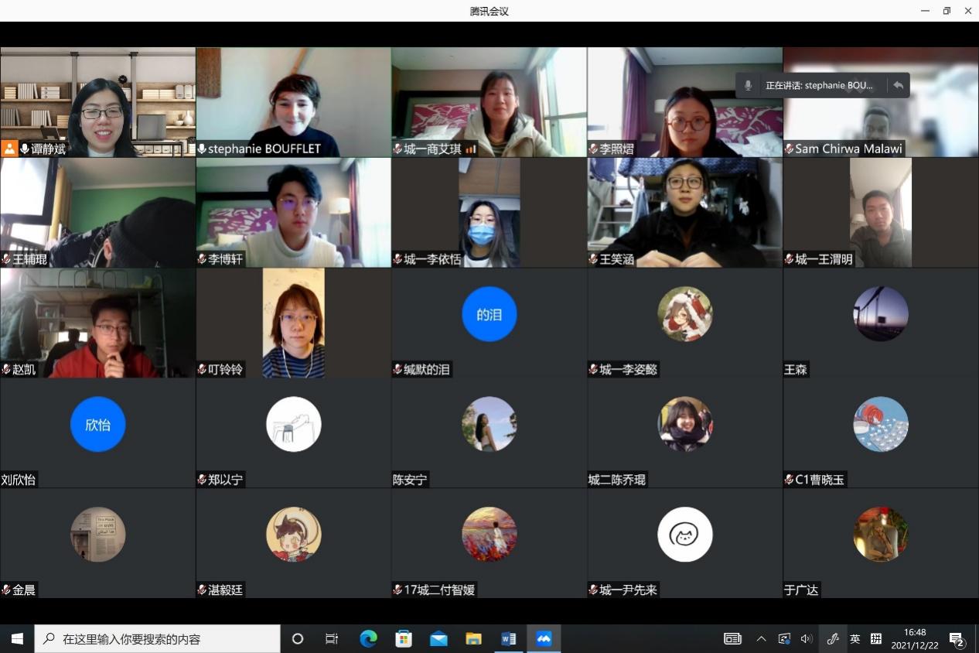This screenshot has width=979, height=653.
Task: Click the speaking label "正在讲话: stephanie BOU..."
Action: 819,85
